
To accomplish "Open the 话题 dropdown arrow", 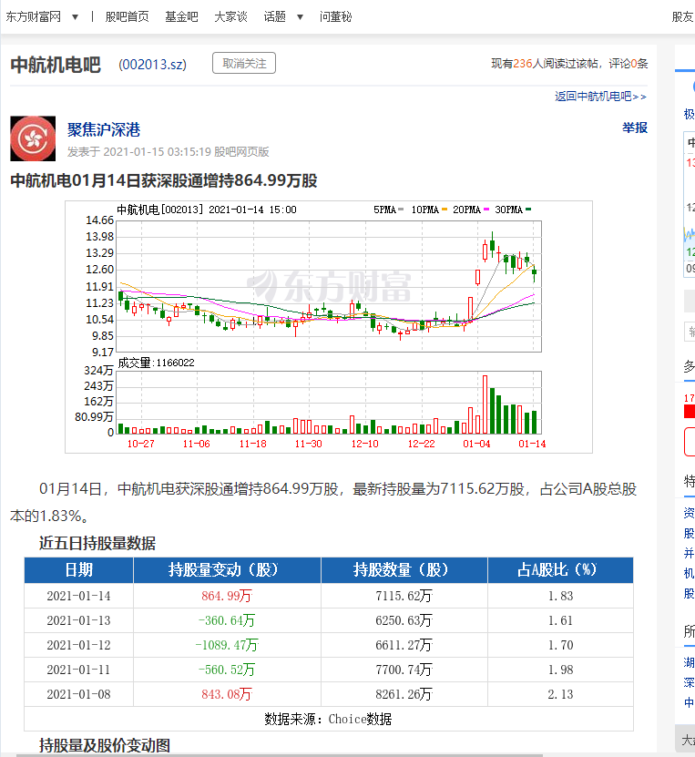I will pyautogui.click(x=300, y=17).
